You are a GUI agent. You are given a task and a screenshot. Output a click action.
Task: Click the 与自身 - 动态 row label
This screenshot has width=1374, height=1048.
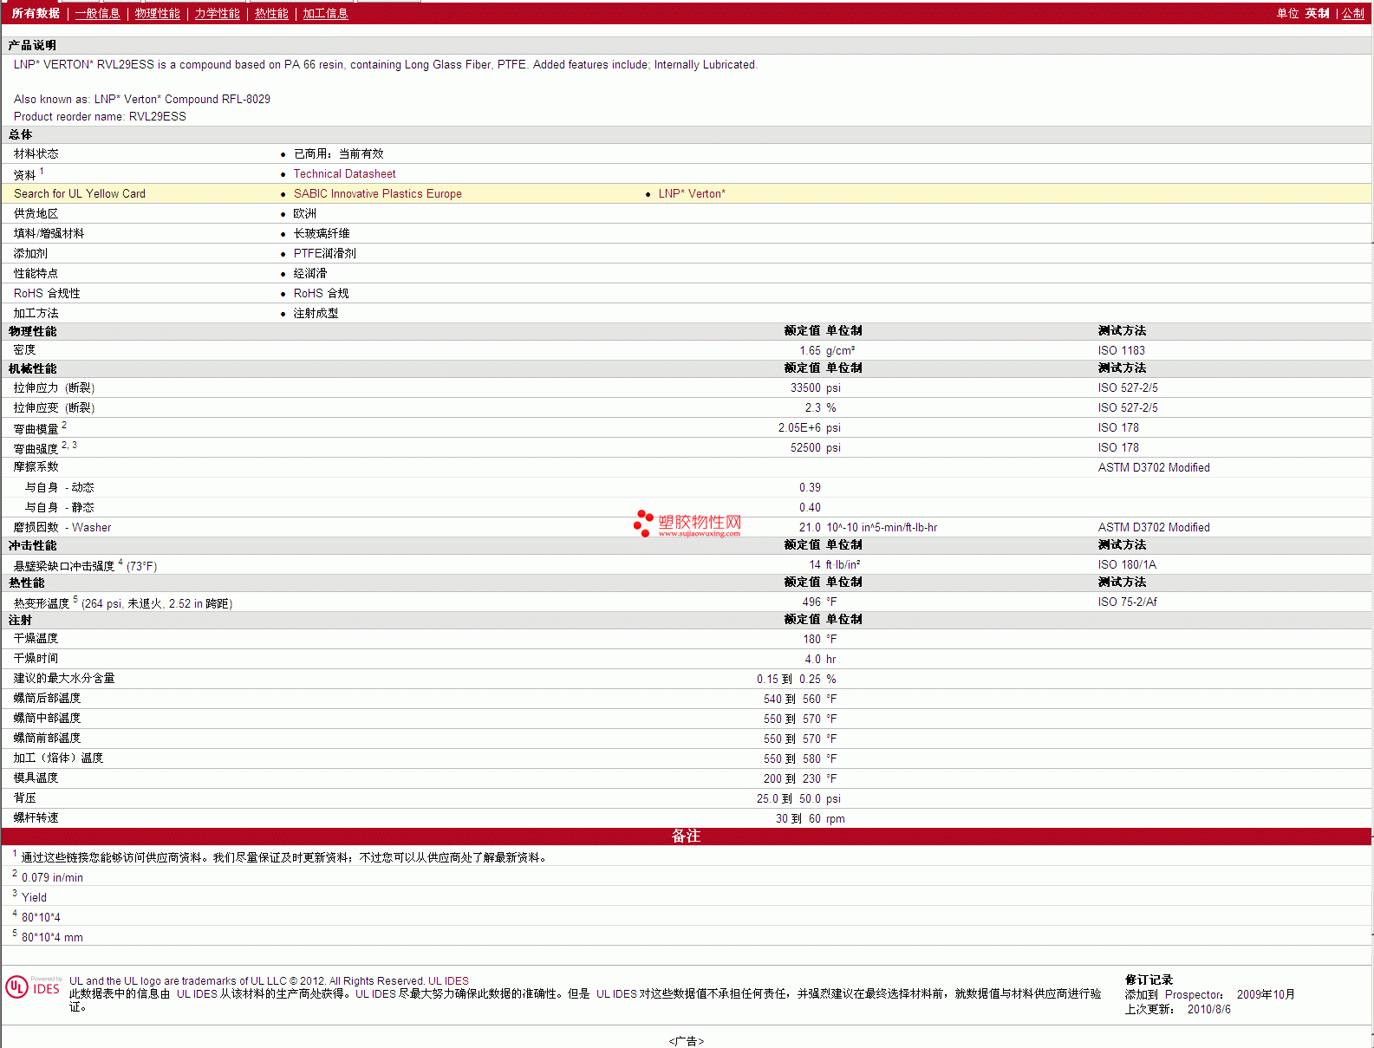click(x=59, y=487)
